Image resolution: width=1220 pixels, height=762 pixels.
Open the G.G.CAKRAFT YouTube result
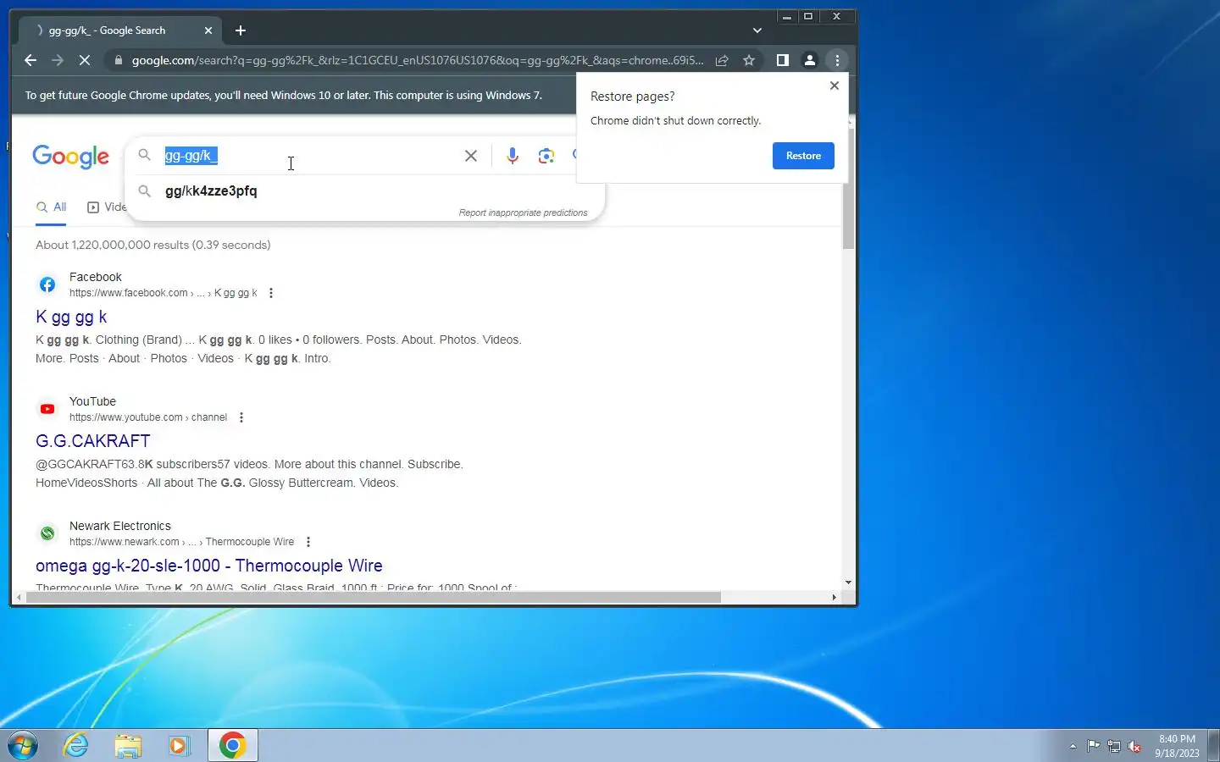point(93,441)
